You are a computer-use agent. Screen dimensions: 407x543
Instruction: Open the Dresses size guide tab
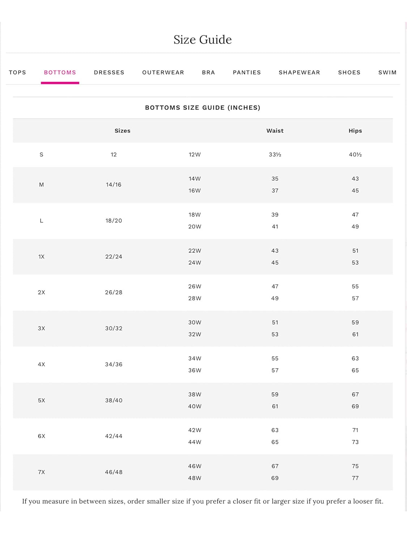click(x=109, y=72)
